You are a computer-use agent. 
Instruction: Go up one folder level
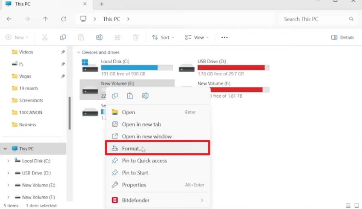tap(45, 19)
